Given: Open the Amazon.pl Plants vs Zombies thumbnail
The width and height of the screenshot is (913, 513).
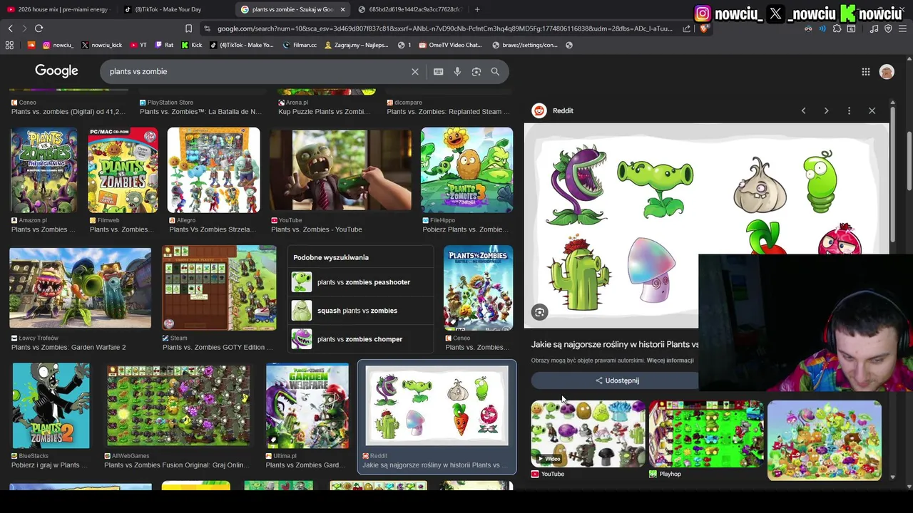Looking at the screenshot, I should tap(44, 170).
